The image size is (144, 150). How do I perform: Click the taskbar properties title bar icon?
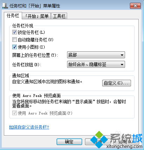coord(5,6)
